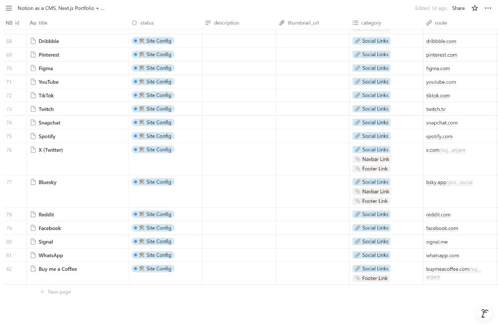The height and width of the screenshot is (327, 498).
Task: Click the Footer Link tag in Bluesky row
Action: tap(371, 201)
